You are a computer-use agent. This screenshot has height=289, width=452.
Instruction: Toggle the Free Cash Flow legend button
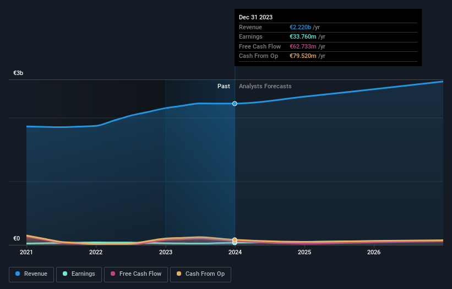point(136,274)
